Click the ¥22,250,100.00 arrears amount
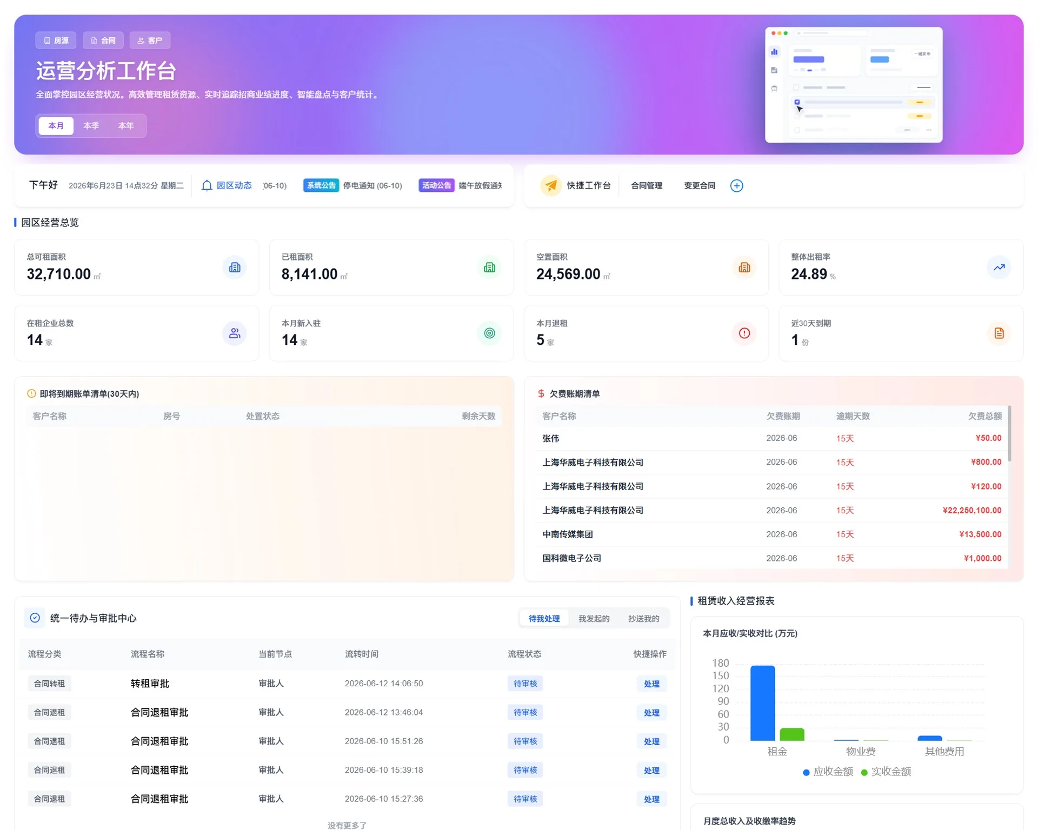Viewport: 1038px width, 830px height. pos(972,510)
